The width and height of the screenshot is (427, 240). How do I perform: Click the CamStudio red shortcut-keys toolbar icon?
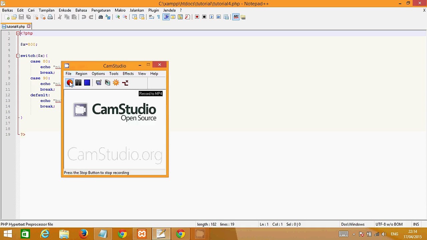(x=125, y=83)
